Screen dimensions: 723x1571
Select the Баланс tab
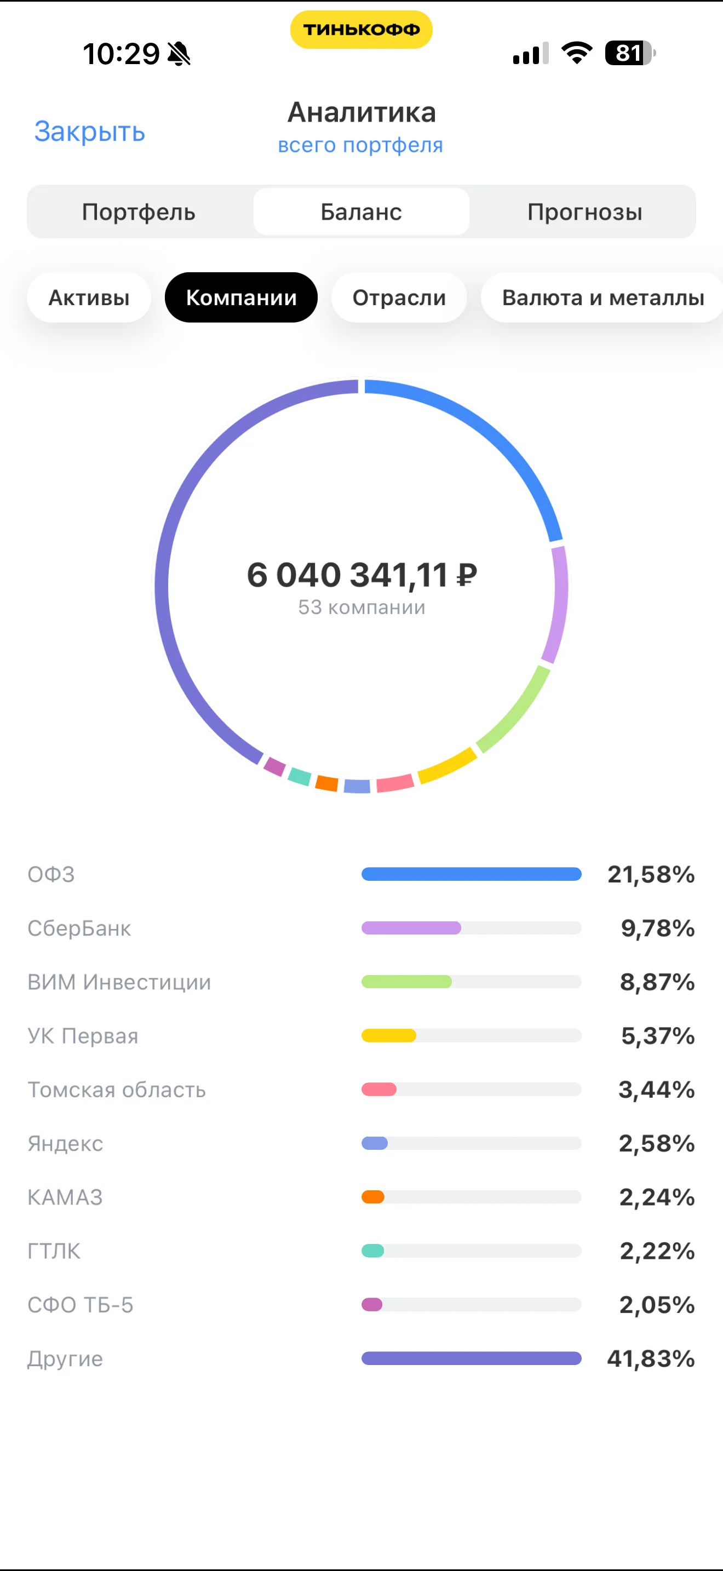pos(361,211)
